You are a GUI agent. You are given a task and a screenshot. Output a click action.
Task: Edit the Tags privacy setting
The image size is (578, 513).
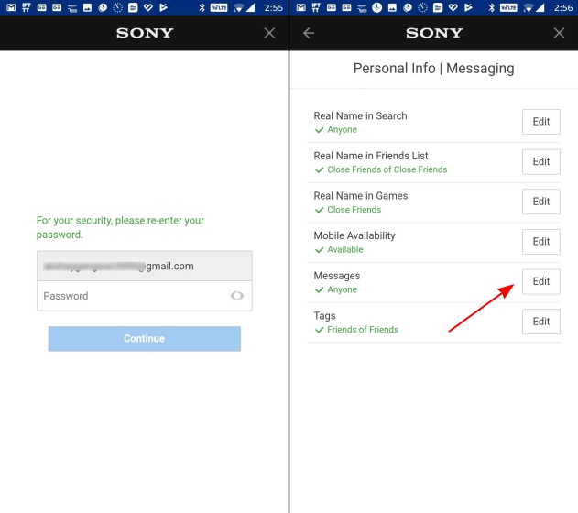pyautogui.click(x=541, y=322)
